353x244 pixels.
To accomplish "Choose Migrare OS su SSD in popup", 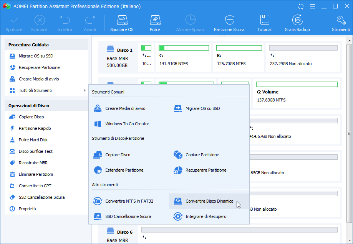I will (x=197, y=108).
